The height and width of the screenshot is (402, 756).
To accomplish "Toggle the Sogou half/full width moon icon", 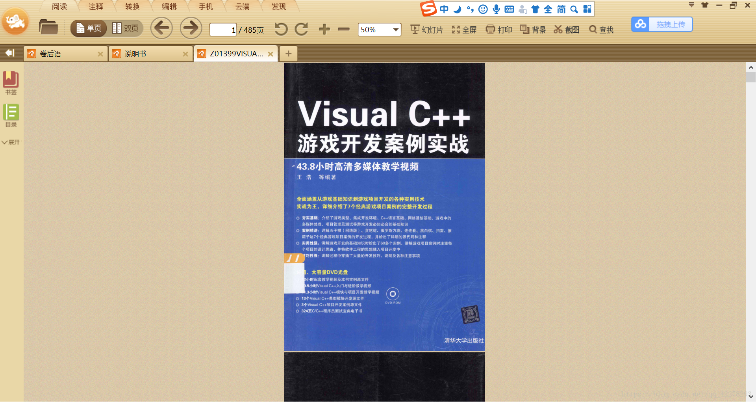I will (x=457, y=9).
